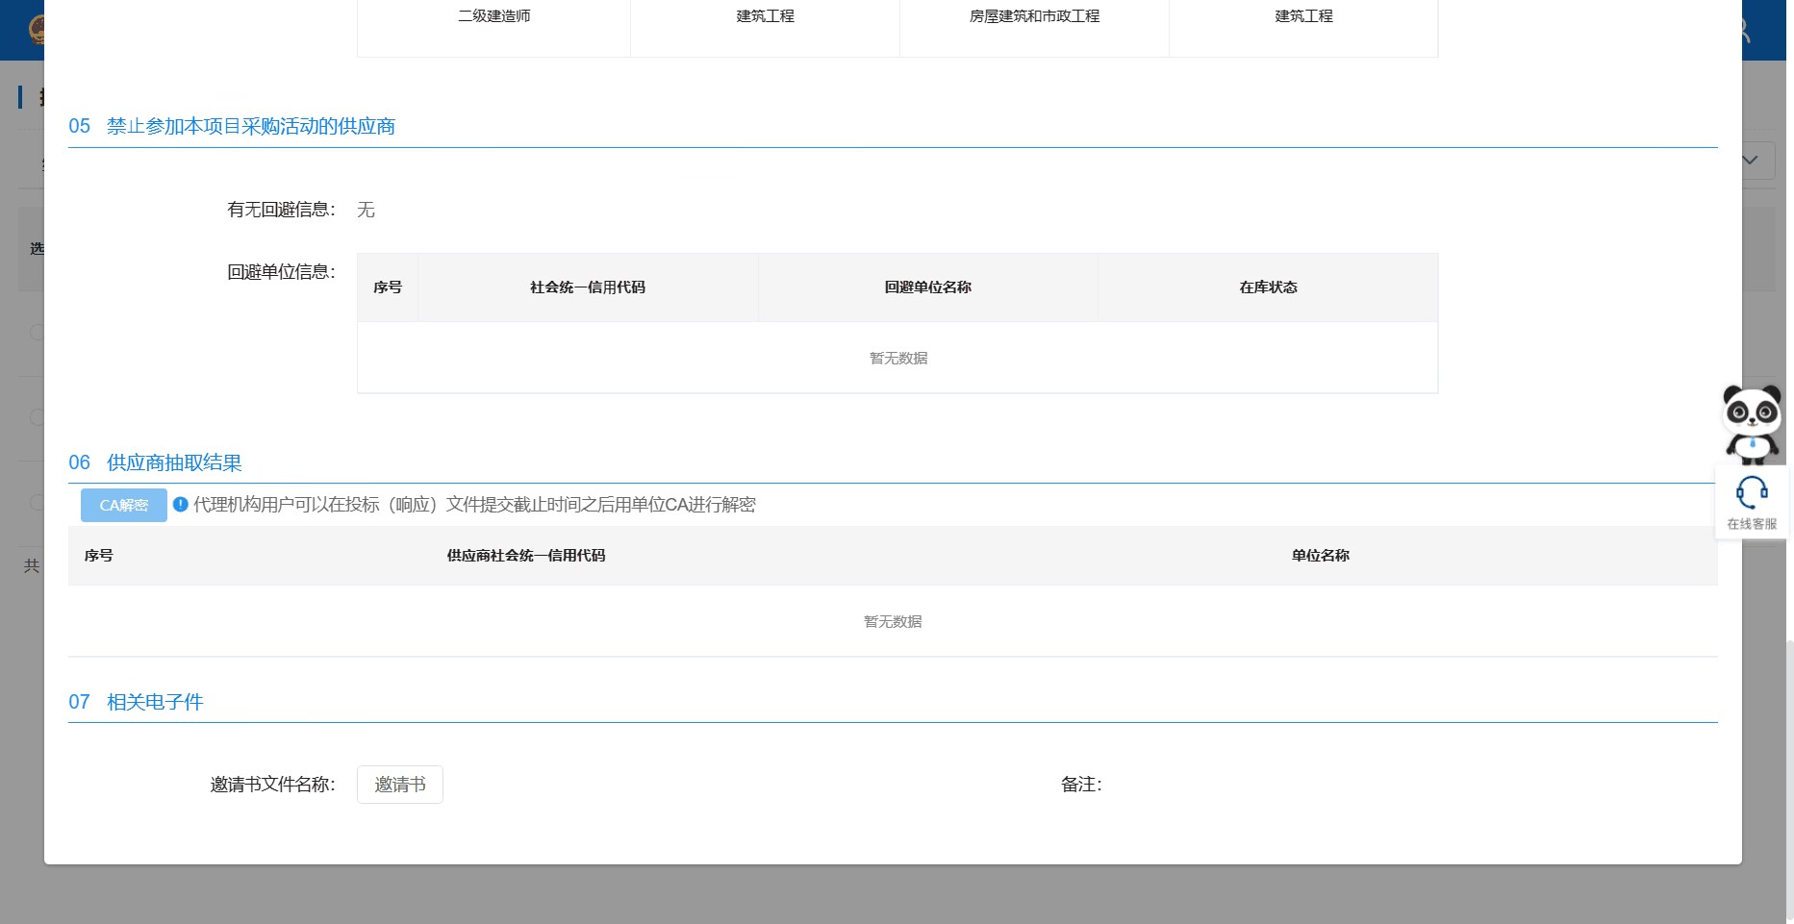The image size is (1794, 924).
Task: Click the 二级建造师 table cell
Action: click(493, 16)
